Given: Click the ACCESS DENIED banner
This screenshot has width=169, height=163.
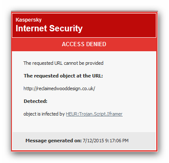Looking at the screenshot, I should point(84,44).
